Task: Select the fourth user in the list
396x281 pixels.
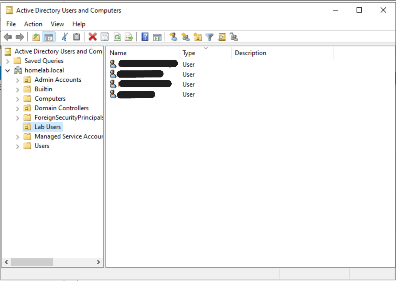Action: [x=133, y=94]
